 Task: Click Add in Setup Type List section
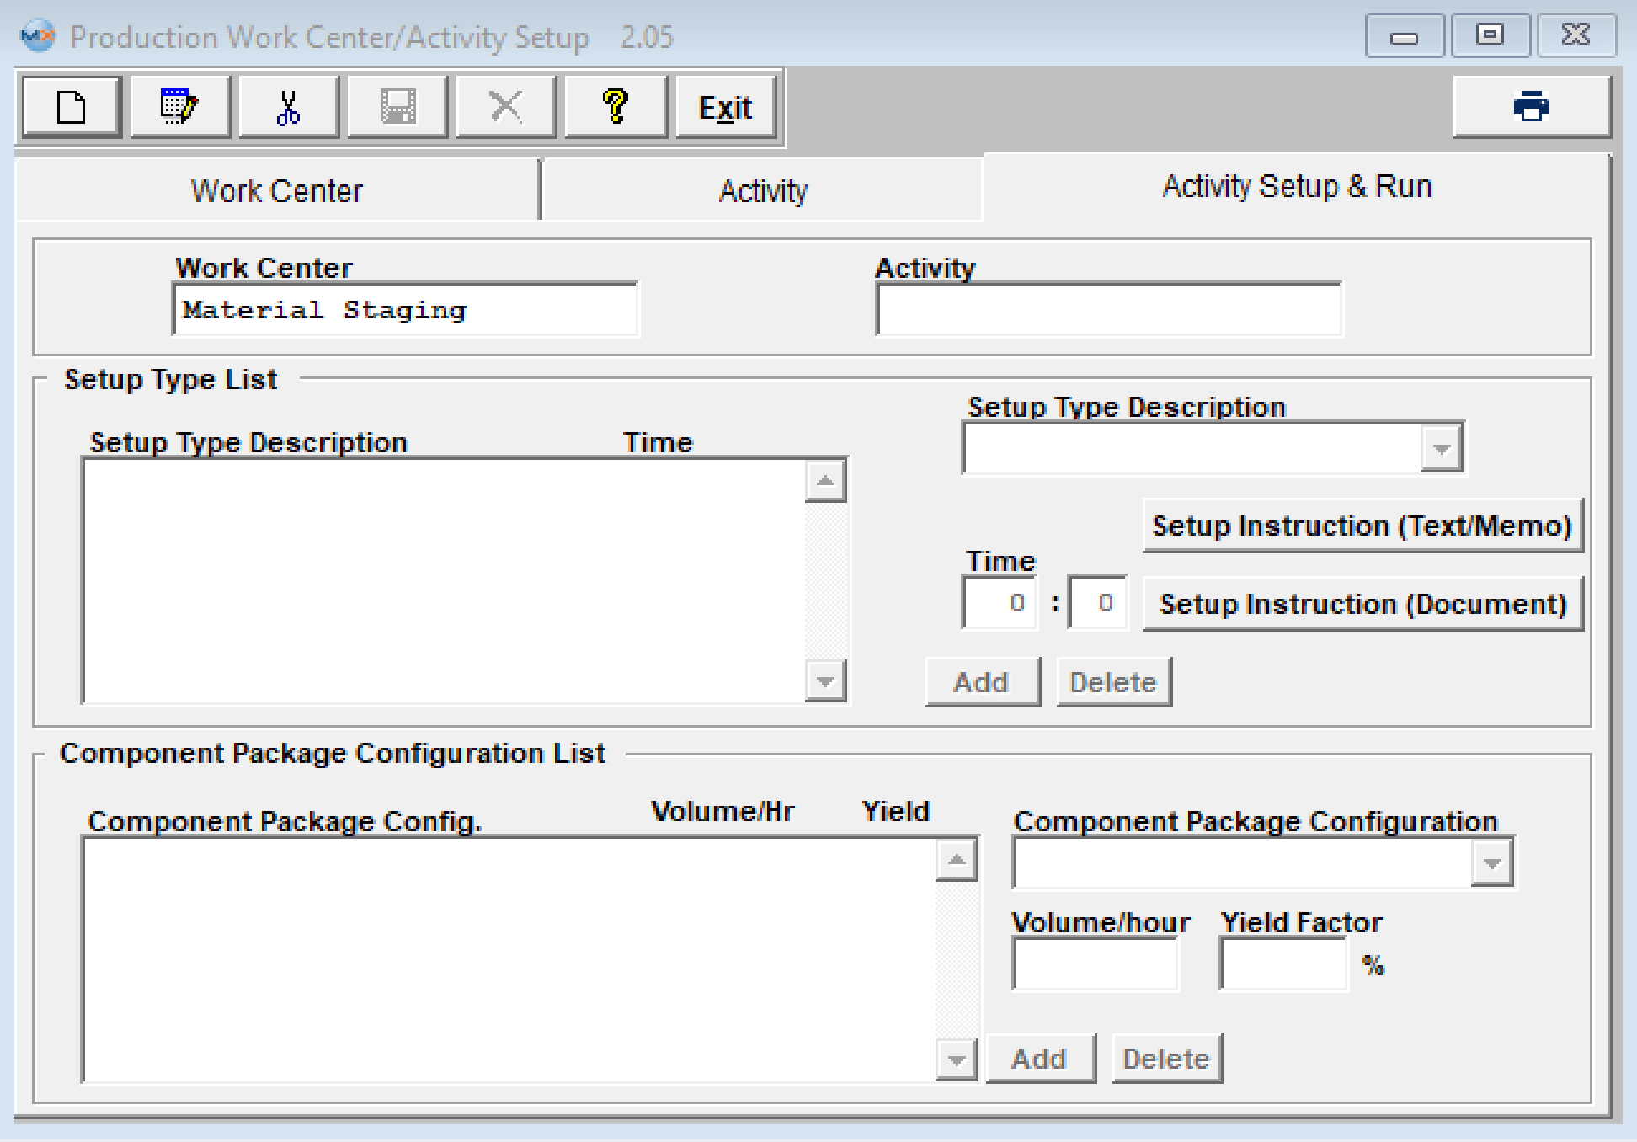(981, 682)
